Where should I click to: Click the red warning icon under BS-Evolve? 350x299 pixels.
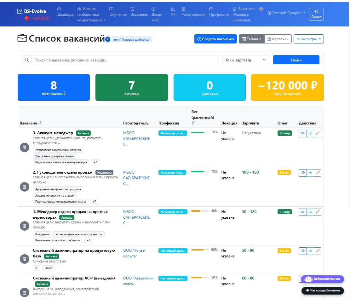pos(26,18)
